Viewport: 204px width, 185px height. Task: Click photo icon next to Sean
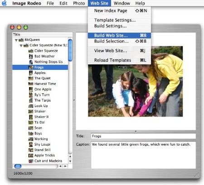click(31, 128)
